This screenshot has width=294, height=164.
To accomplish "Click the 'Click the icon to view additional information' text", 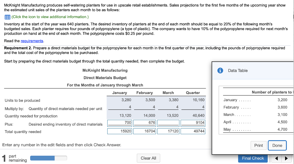I will 50,17.
